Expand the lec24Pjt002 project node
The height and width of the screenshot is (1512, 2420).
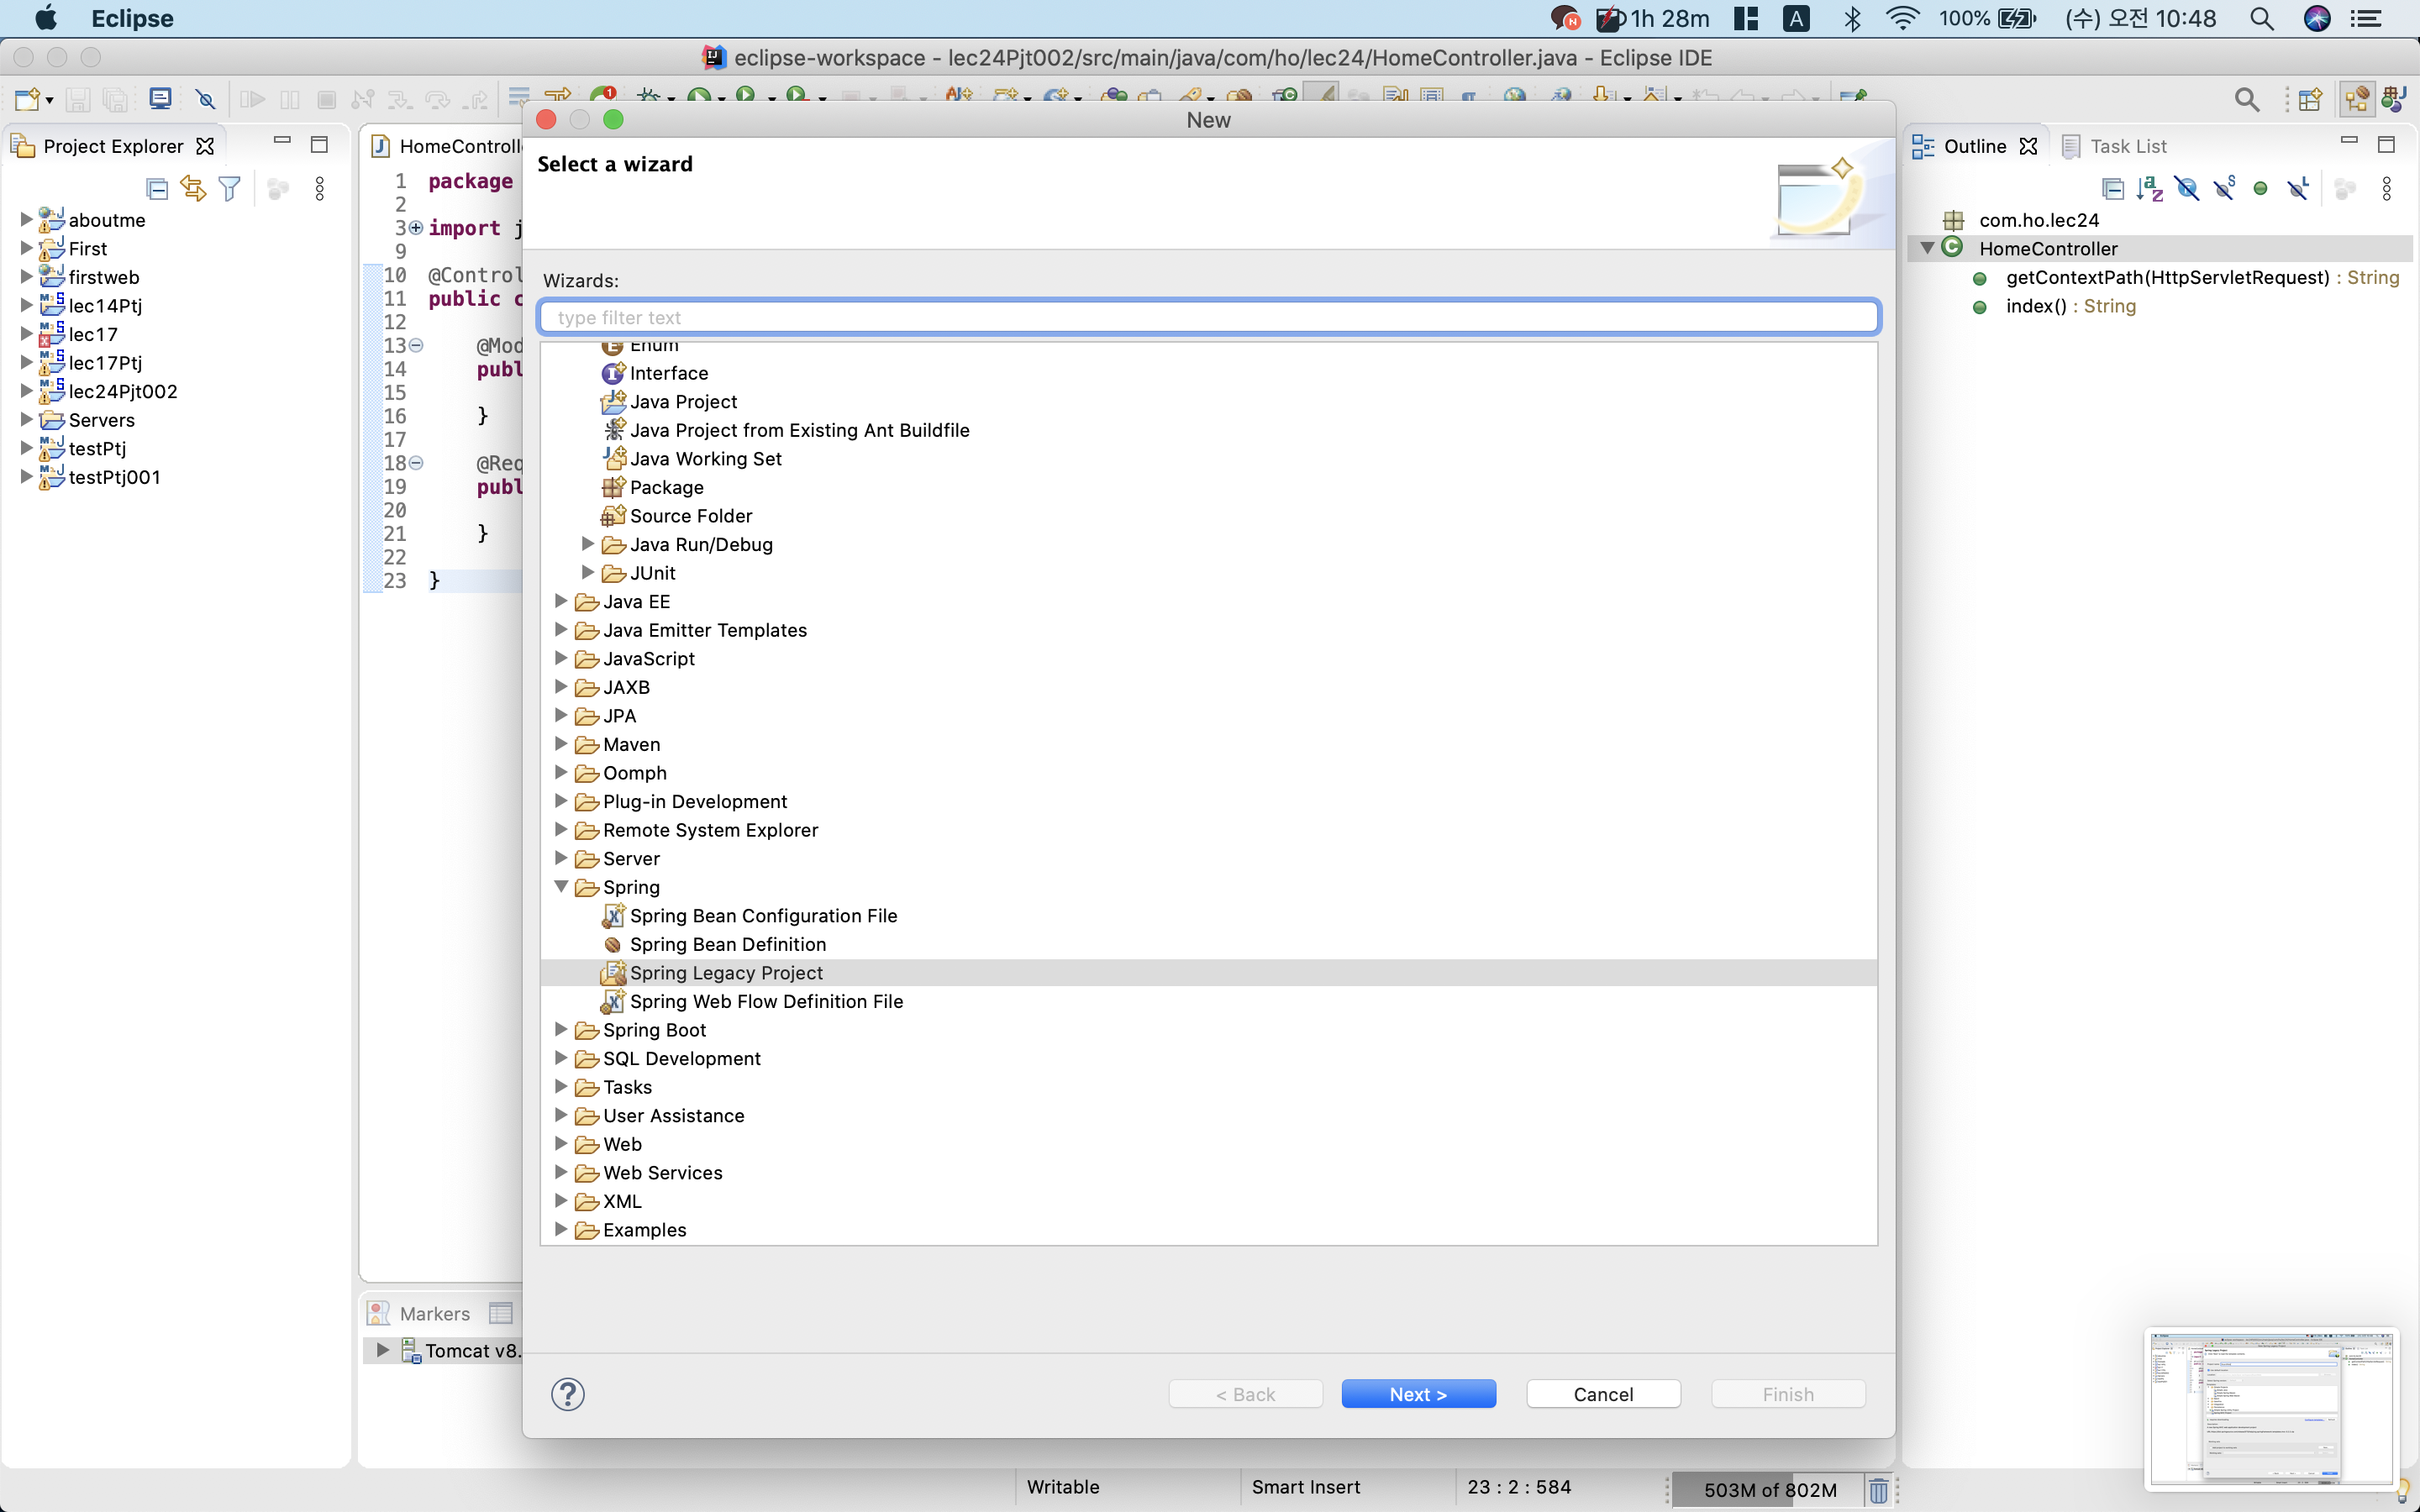(x=26, y=391)
